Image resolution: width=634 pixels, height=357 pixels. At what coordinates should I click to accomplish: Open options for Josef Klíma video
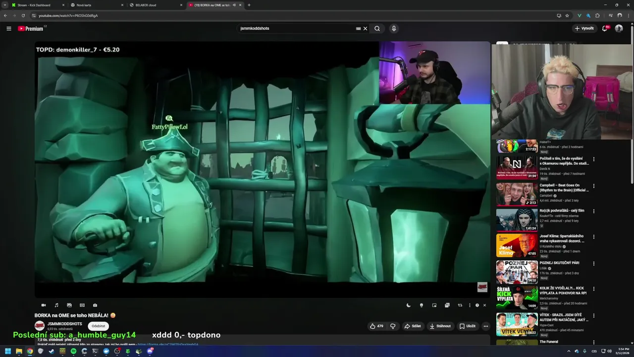[x=594, y=237]
